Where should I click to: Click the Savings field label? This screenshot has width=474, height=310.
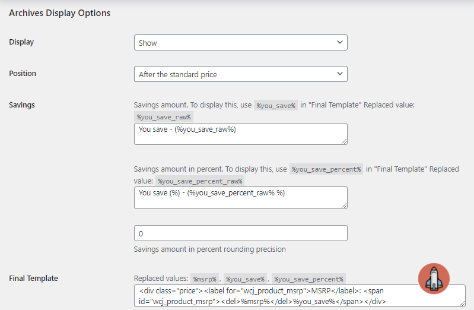[22, 105]
